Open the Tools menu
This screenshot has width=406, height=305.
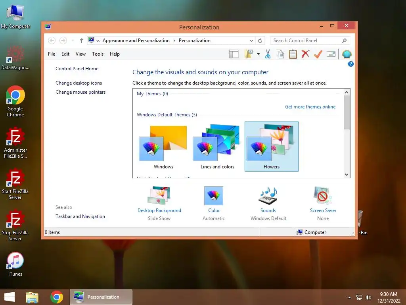pyautogui.click(x=98, y=54)
